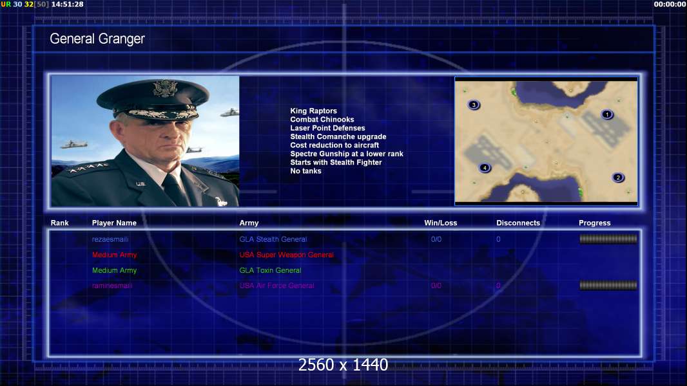Click the 'General Granger' title heading
The height and width of the screenshot is (386, 687).
(x=97, y=39)
